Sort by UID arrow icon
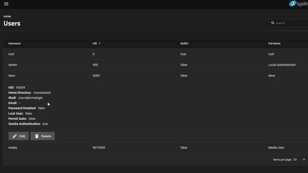 tap(100, 43)
